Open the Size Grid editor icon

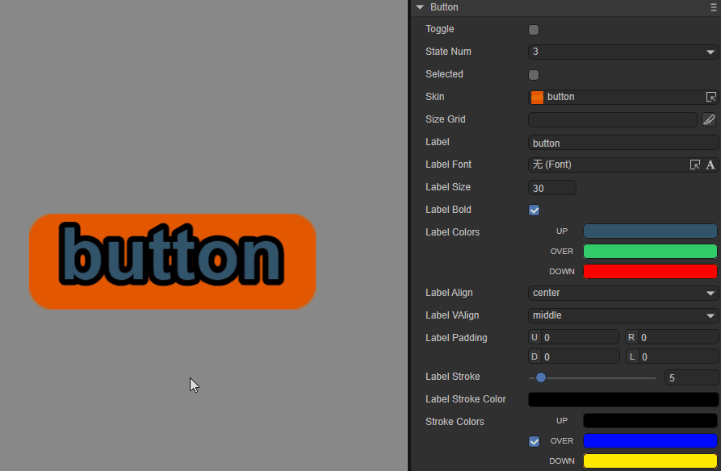point(709,119)
